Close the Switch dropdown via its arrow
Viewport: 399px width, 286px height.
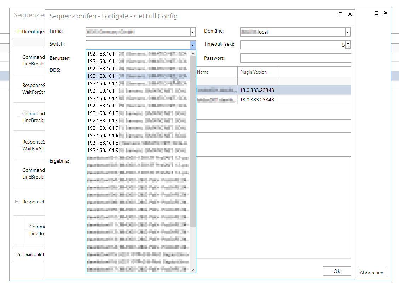(193, 45)
